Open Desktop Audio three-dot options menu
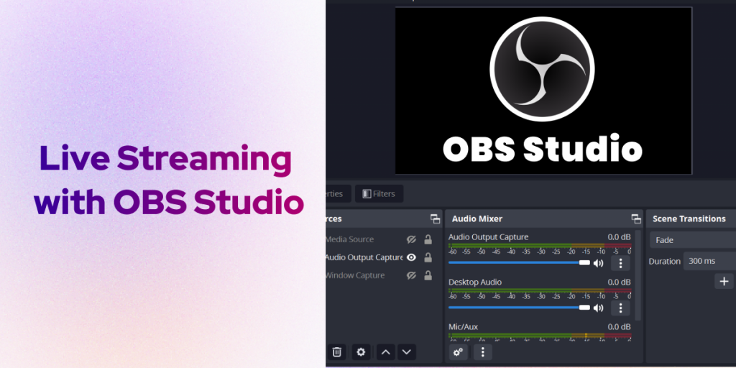The height and width of the screenshot is (368, 736). coord(620,308)
